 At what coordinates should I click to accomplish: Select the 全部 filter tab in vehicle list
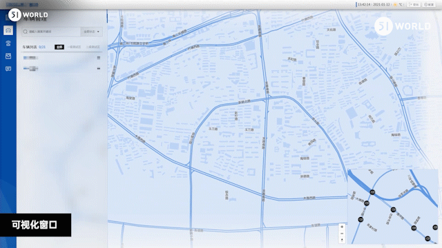(59, 47)
